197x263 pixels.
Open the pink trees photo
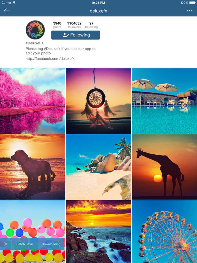(x=33, y=101)
